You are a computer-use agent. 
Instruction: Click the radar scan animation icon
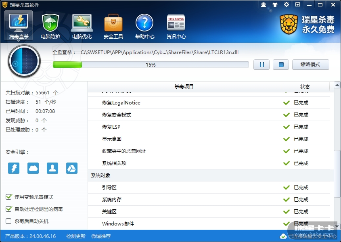tap(24, 61)
